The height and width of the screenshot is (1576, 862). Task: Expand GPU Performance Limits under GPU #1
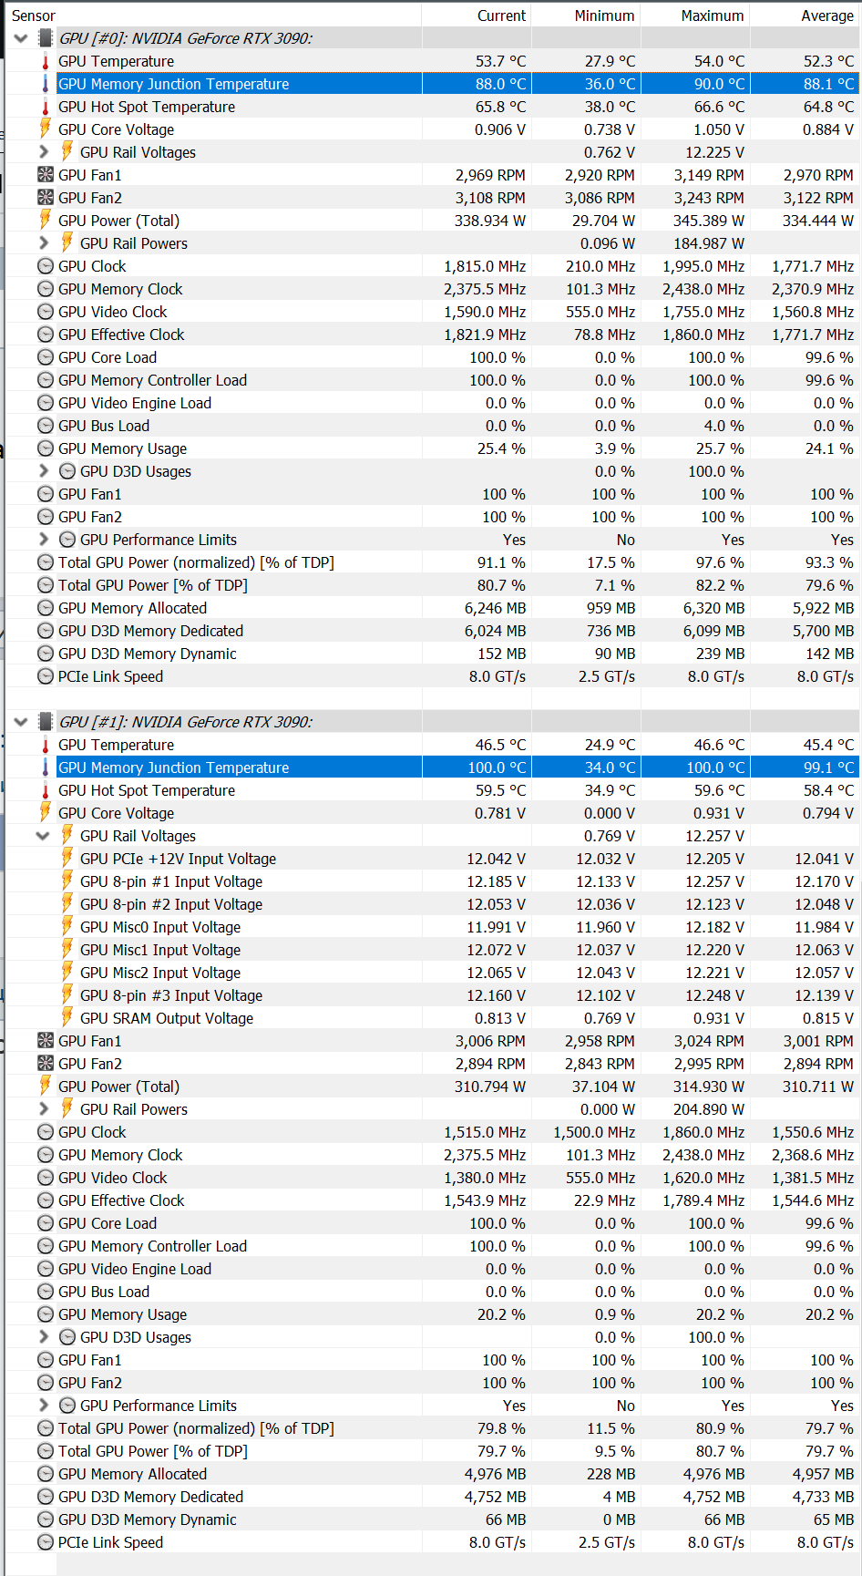click(43, 1406)
